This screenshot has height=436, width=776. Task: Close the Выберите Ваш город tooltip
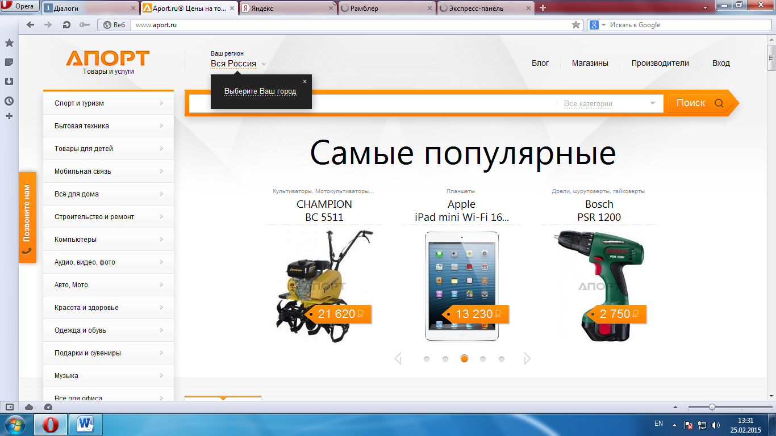[x=304, y=82]
